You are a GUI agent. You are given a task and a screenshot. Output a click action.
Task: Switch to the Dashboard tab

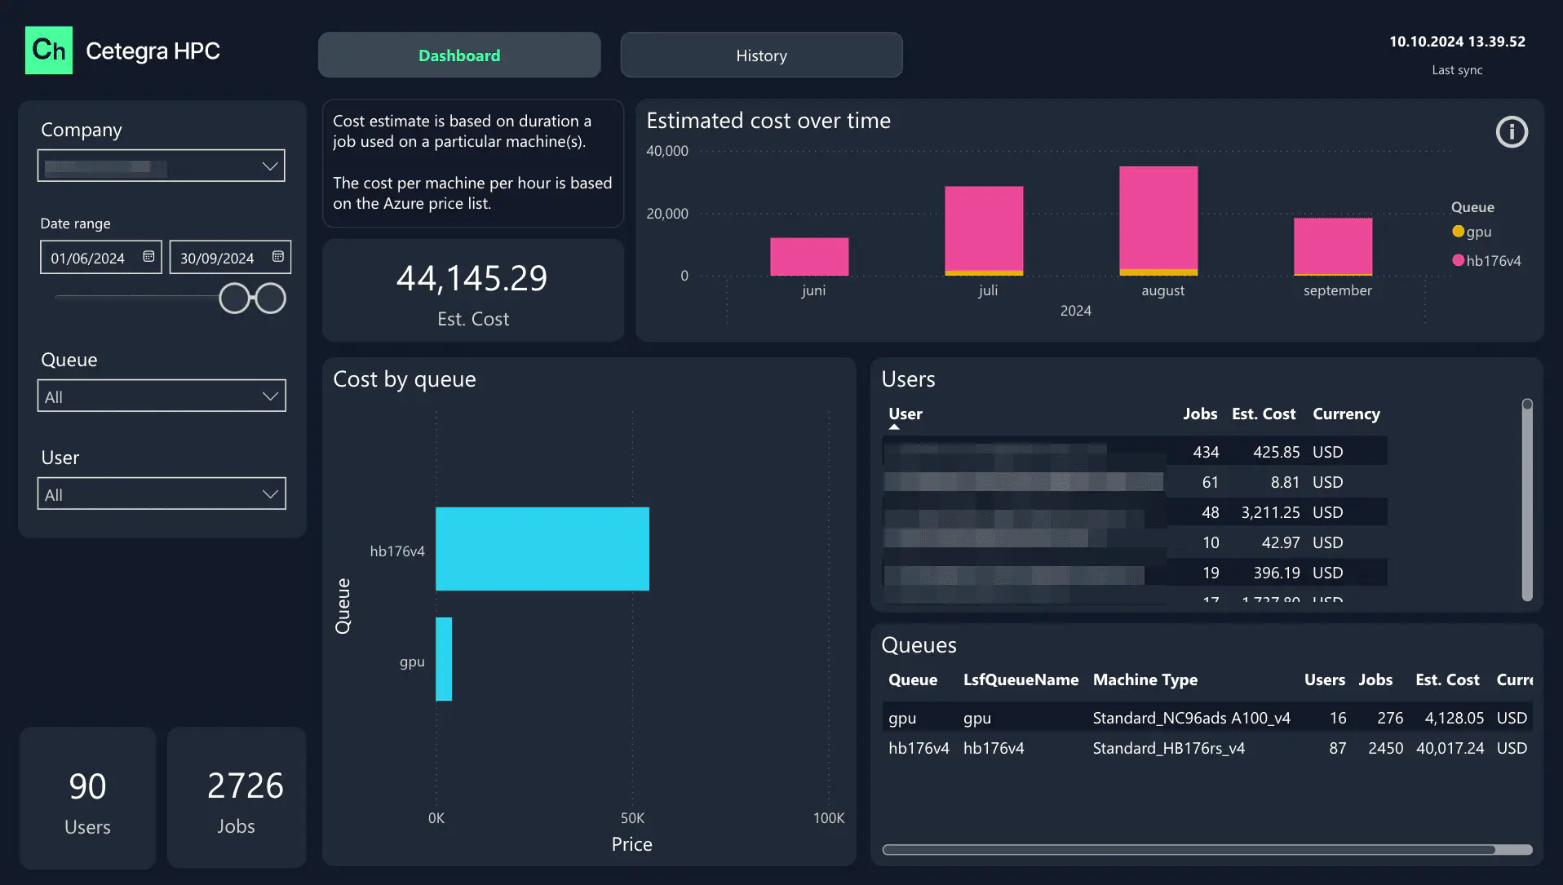[x=459, y=55]
